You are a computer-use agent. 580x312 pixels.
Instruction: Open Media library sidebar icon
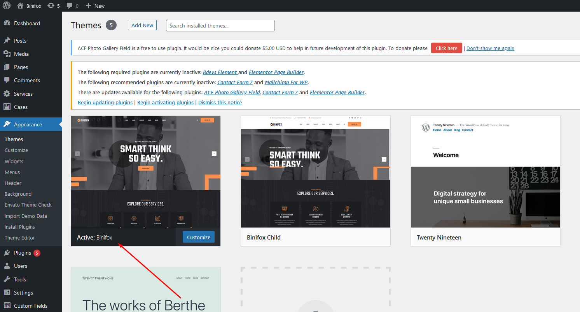click(x=7, y=54)
